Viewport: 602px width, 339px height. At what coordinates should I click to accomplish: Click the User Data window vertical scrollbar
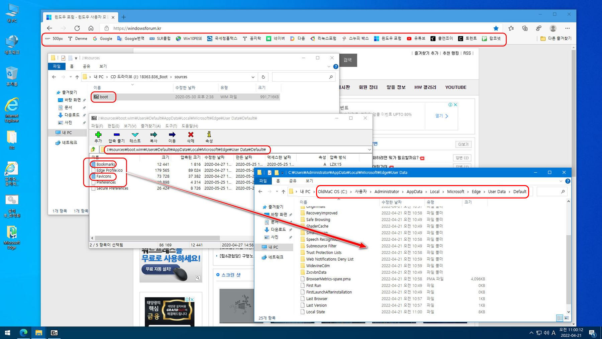568,269
